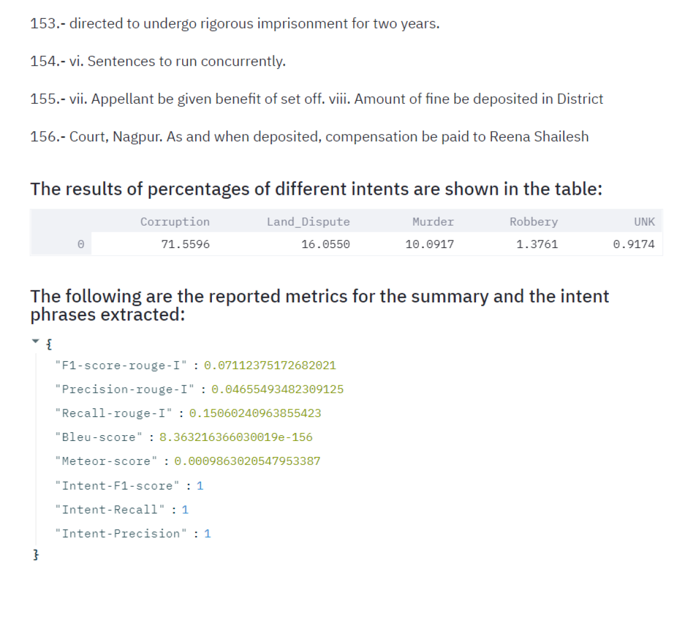Click the Precision-rouge-I value
685x623 pixels.
(277, 389)
